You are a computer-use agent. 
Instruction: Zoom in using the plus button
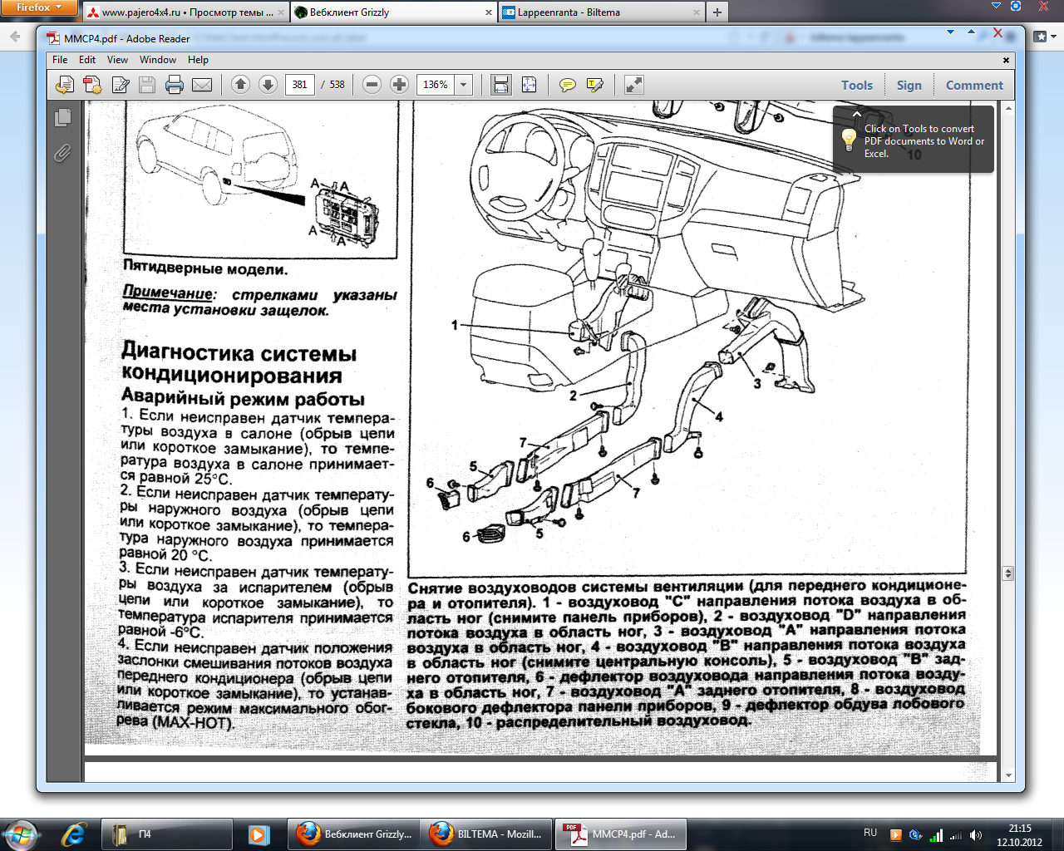(x=399, y=85)
